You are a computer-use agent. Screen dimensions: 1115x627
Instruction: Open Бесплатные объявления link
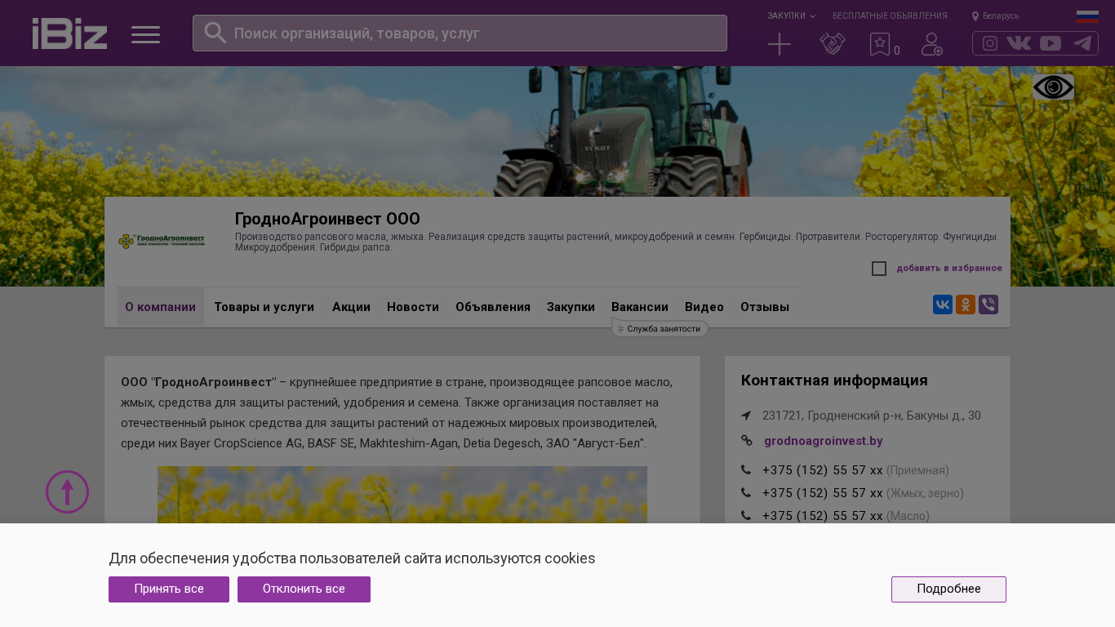point(890,16)
